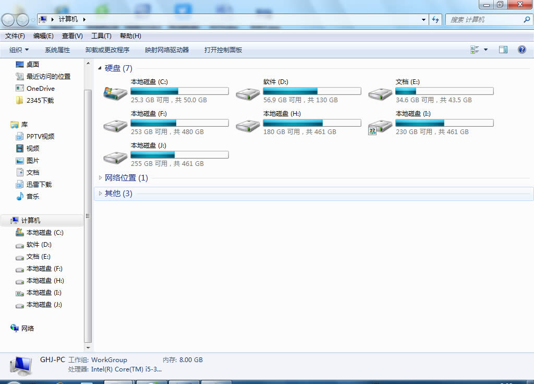Click the address bar refresh icon
The width and height of the screenshot is (534, 384).
pos(435,19)
